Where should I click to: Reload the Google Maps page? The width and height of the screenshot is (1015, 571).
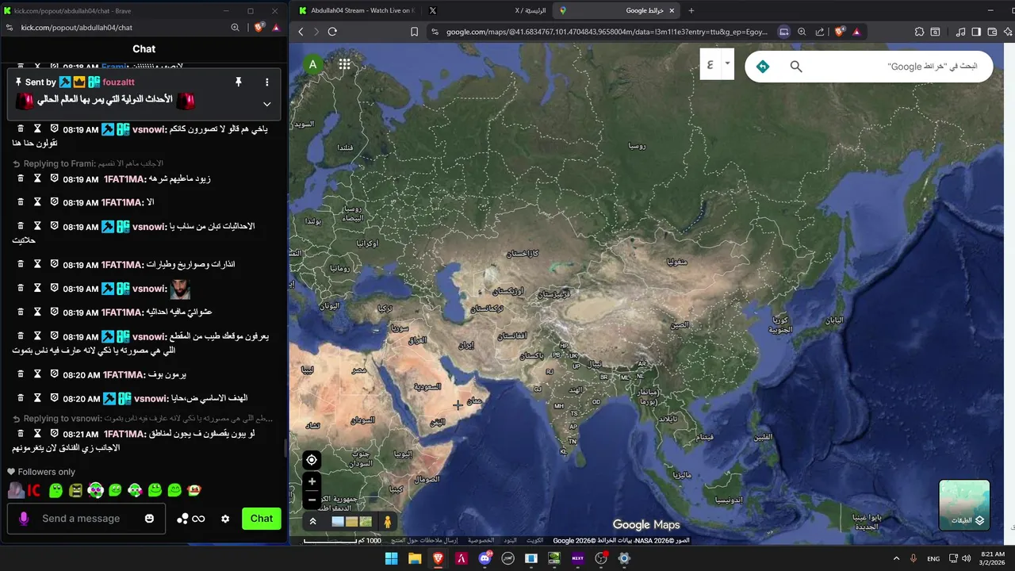[332, 32]
